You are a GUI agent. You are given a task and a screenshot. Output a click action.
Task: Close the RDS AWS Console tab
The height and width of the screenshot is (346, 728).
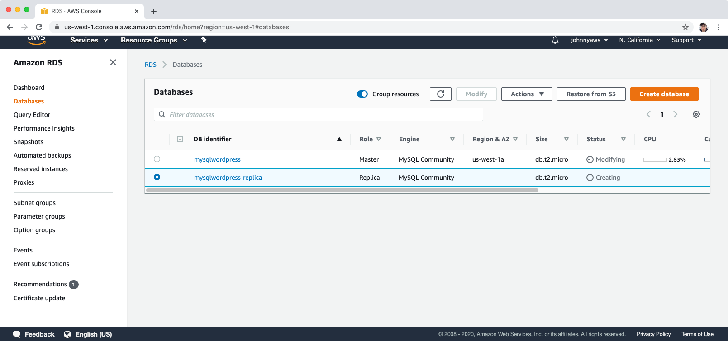coord(137,11)
